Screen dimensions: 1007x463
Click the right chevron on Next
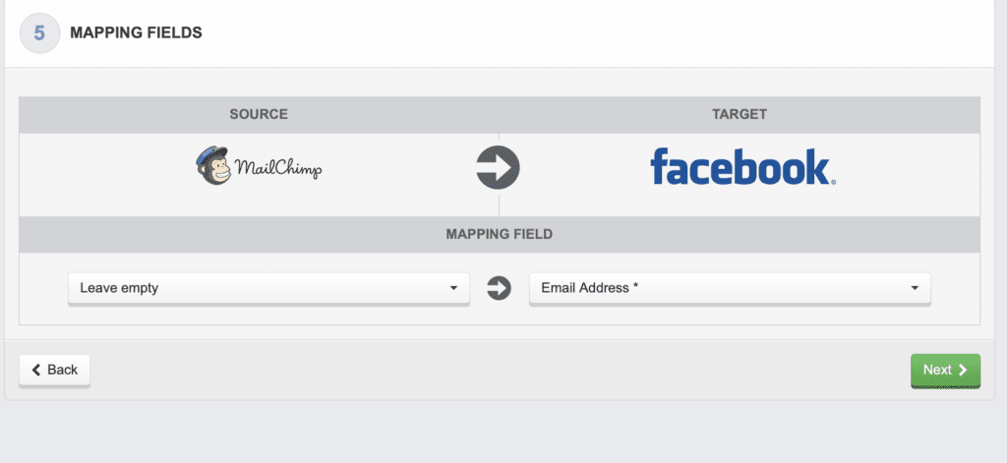point(962,370)
